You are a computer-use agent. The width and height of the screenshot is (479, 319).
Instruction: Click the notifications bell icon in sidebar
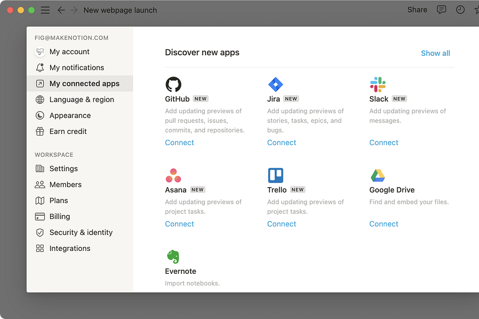coord(40,68)
